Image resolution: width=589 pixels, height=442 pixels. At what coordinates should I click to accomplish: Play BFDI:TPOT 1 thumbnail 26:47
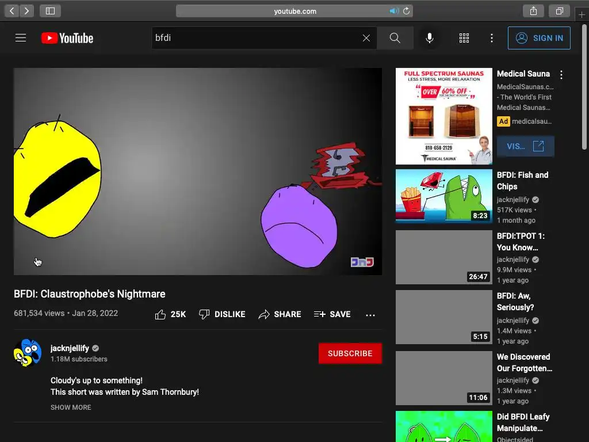click(x=444, y=257)
